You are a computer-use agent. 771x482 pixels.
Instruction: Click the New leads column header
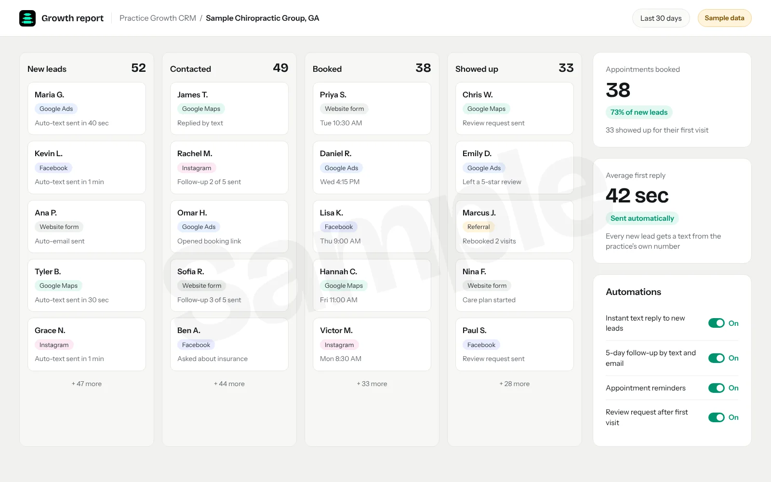coord(47,69)
